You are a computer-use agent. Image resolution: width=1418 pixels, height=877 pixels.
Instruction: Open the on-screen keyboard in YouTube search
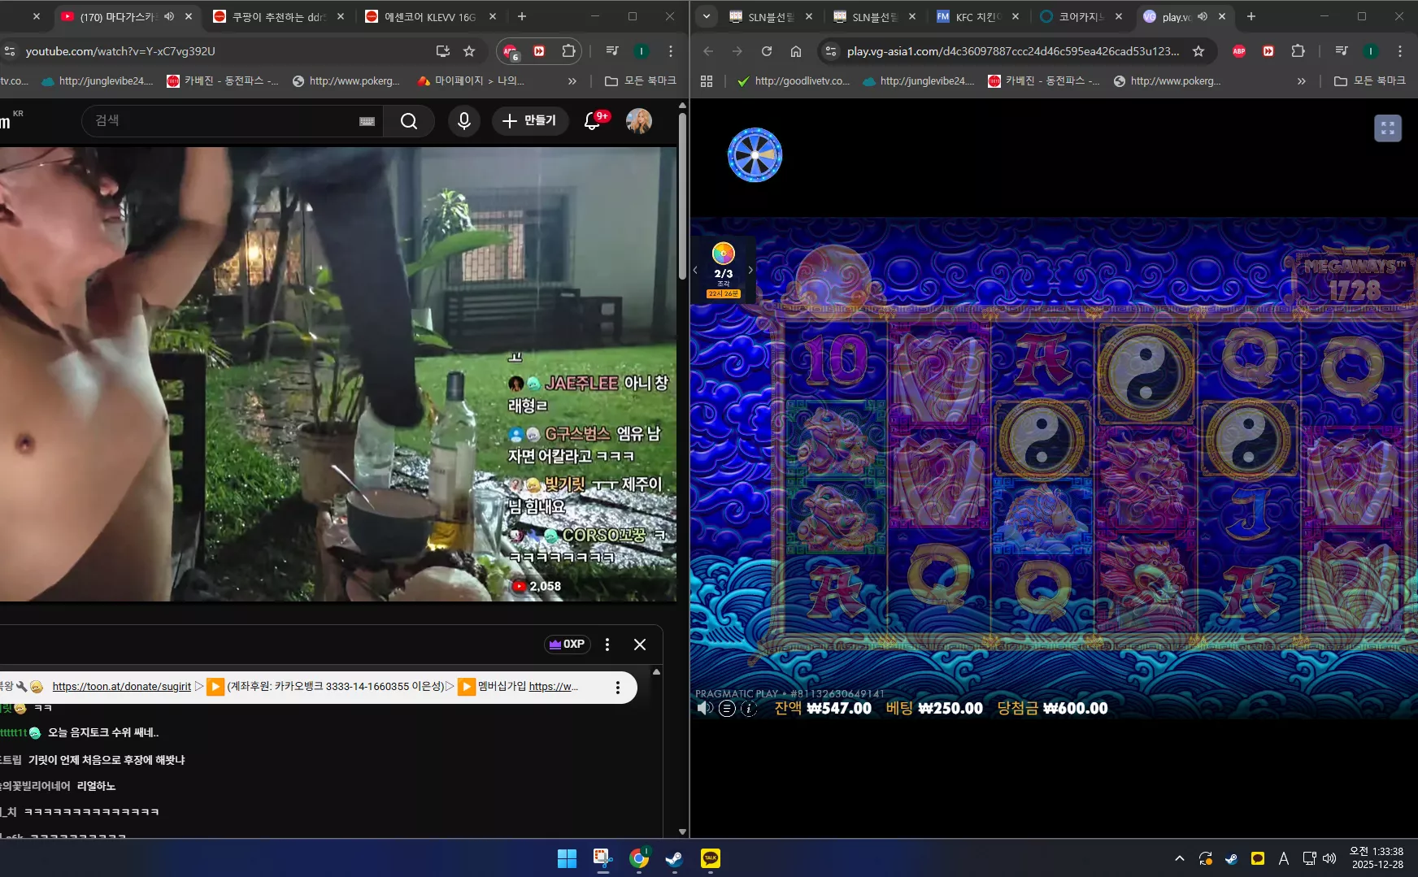pyautogui.click(x=367, y=121)
